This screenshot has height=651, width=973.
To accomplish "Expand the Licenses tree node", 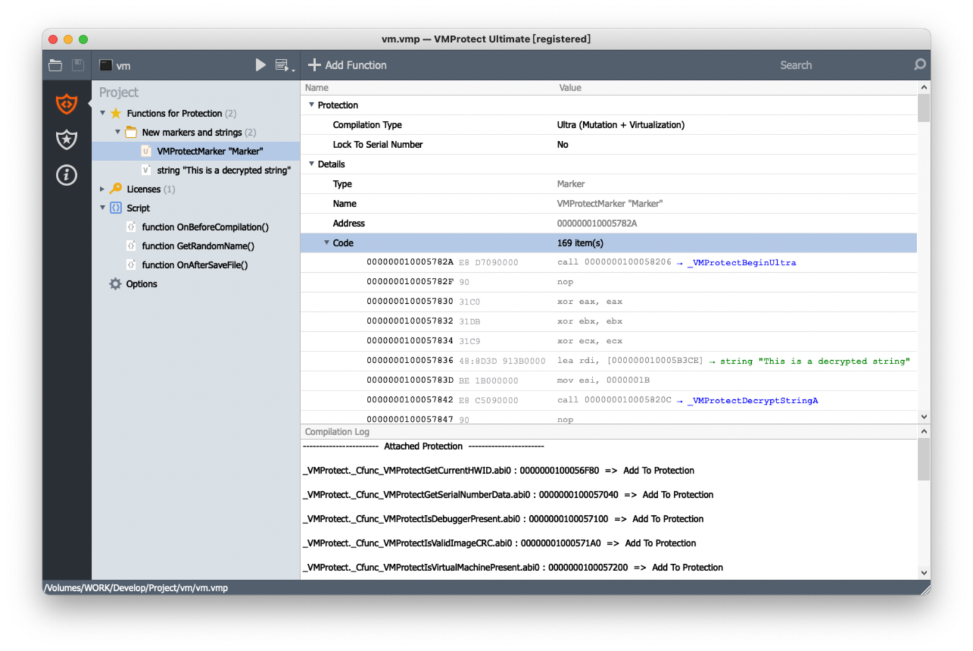I will pyautogui.click(x=103, y=189).
